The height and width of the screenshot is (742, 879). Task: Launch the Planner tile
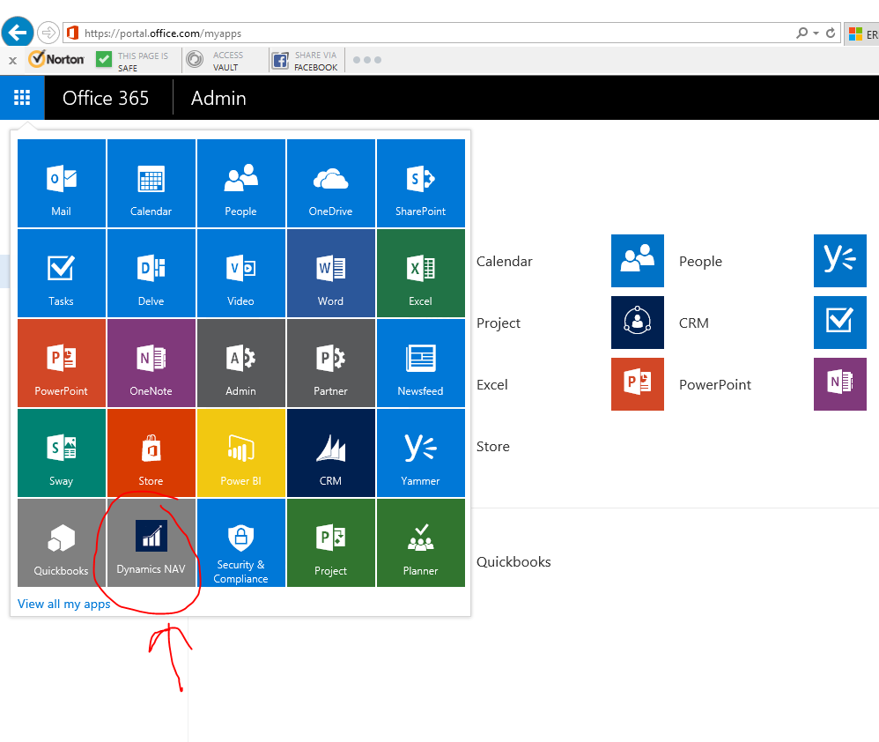pos(421,543)
